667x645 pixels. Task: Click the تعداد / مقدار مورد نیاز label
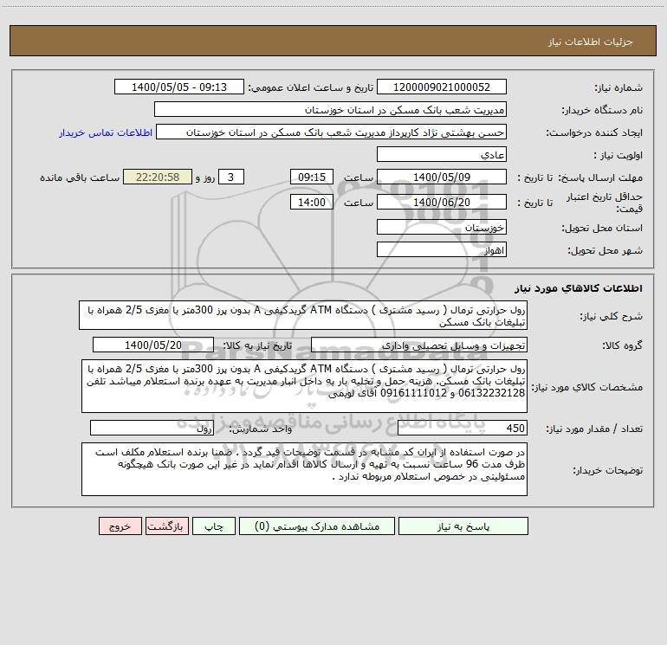tap(594, 429)
